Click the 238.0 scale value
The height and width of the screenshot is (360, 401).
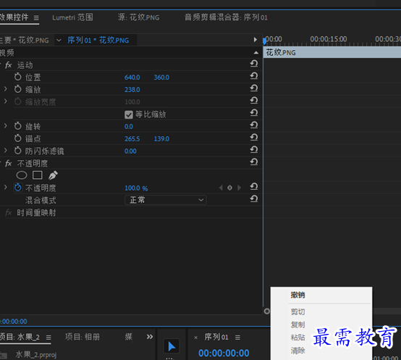(x=132, y=90)
